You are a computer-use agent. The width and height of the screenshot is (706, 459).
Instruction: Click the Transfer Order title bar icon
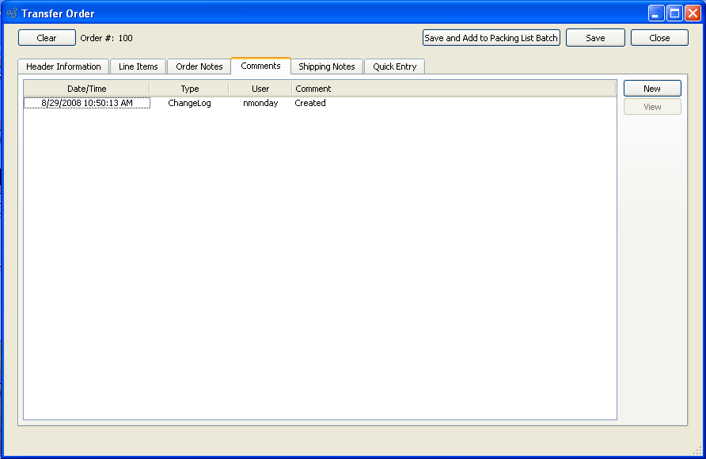tap(12, 13)
